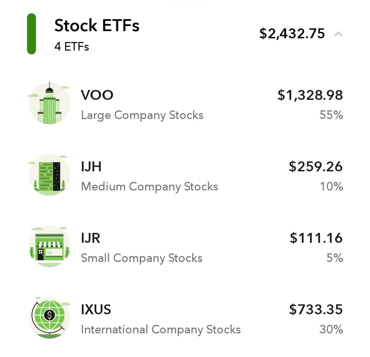Select the IXUS ticker name
Viewport: 370px width, 357px height.
96,309
